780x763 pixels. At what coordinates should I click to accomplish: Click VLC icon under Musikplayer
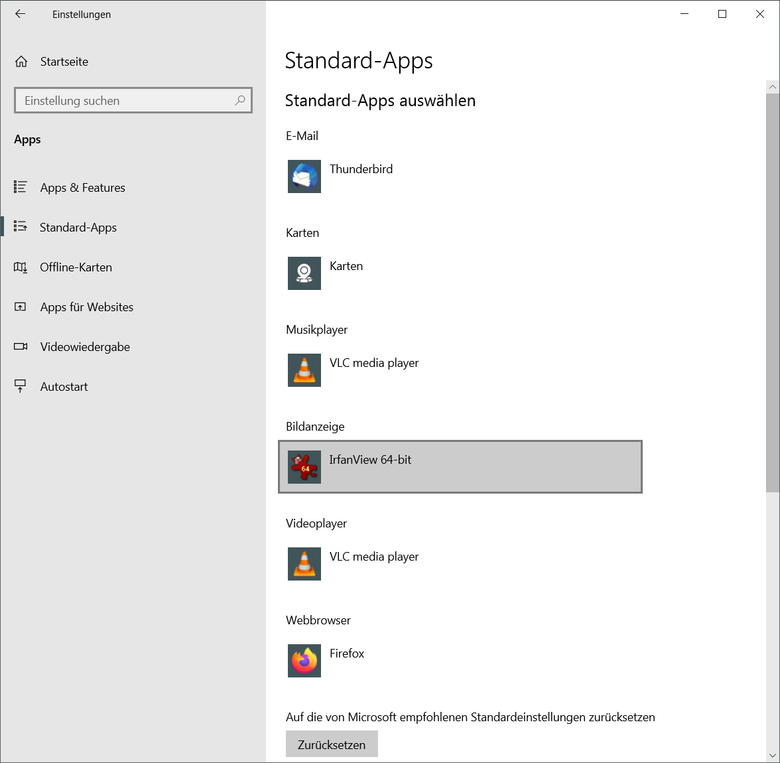pos(304,370)
